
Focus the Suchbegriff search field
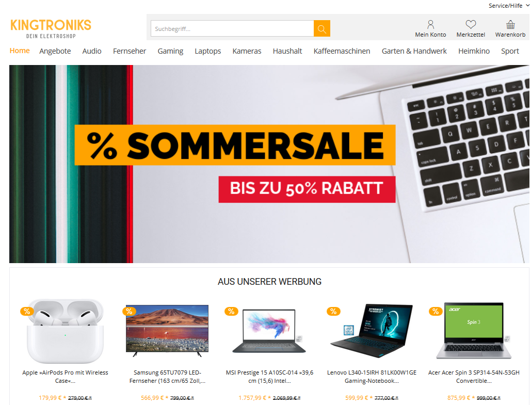click(x=232, y=28)
